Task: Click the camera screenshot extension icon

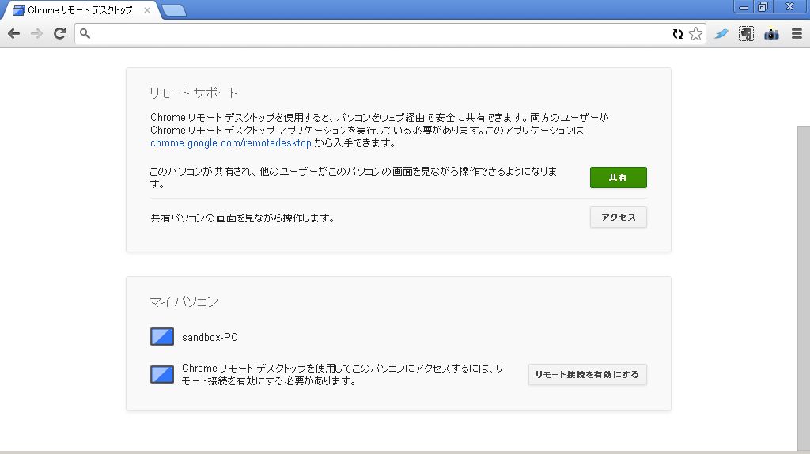Action: (x=771, y=35)
